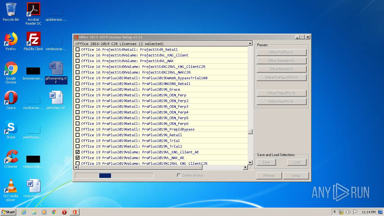Click the license list scroll down arrow

point(250,163)
